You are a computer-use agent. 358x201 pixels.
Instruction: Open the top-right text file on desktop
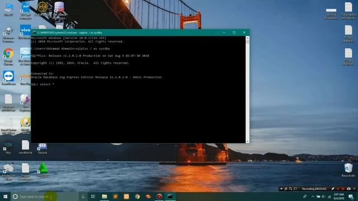[348, 11]
